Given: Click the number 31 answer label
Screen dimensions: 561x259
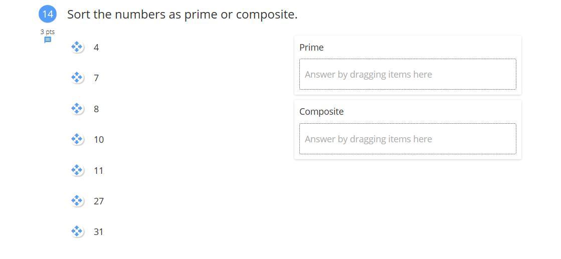Looking at the screenshot, I should [x=98, y=232].
